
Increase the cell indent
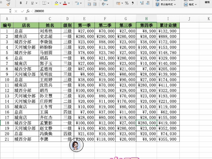coord(95,4)
